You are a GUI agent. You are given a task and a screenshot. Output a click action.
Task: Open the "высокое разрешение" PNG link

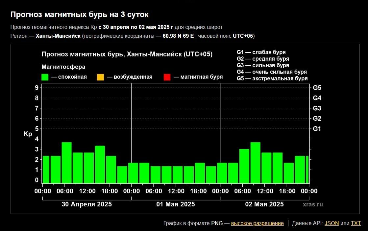[257, 223]
